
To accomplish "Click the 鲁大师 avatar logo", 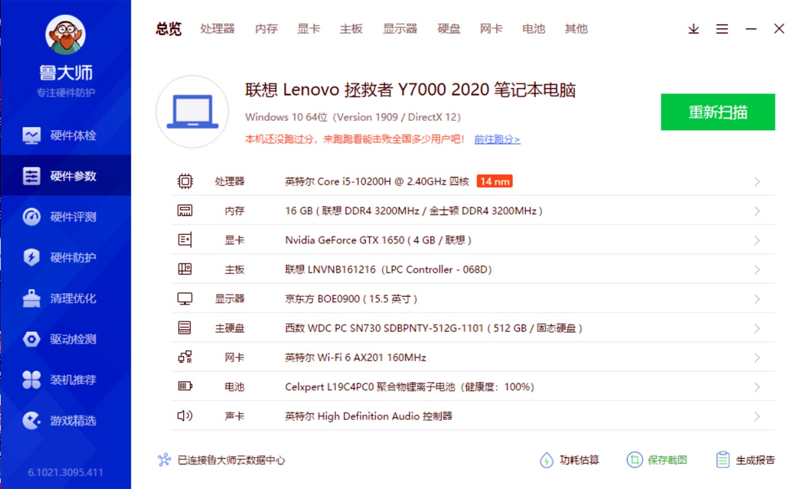I will [x=65, y=34].
